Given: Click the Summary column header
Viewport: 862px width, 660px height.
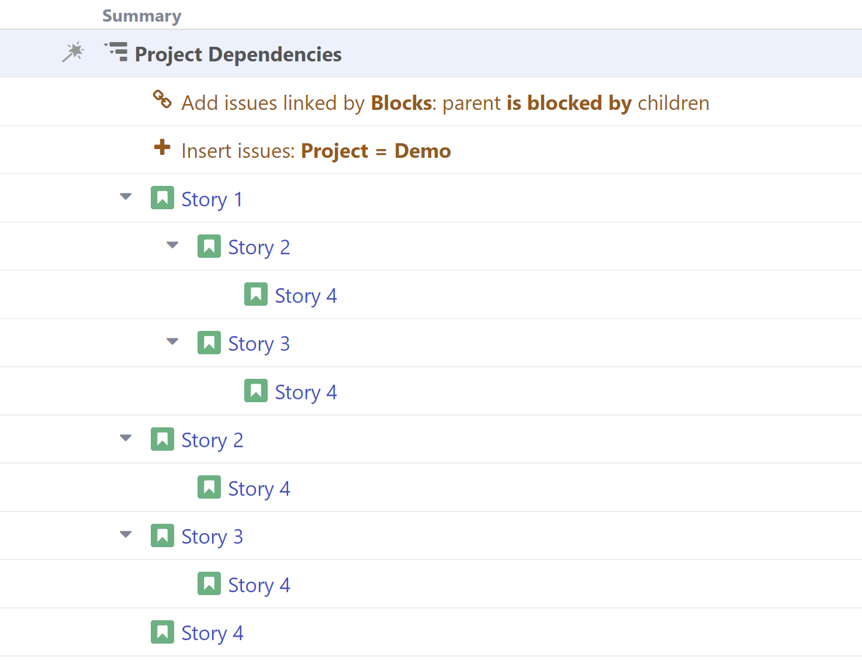Looking at the screenshot, I should [141, 15].
